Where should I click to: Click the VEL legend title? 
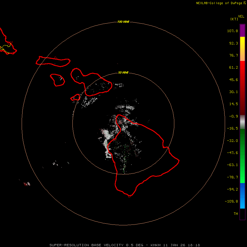241,16
